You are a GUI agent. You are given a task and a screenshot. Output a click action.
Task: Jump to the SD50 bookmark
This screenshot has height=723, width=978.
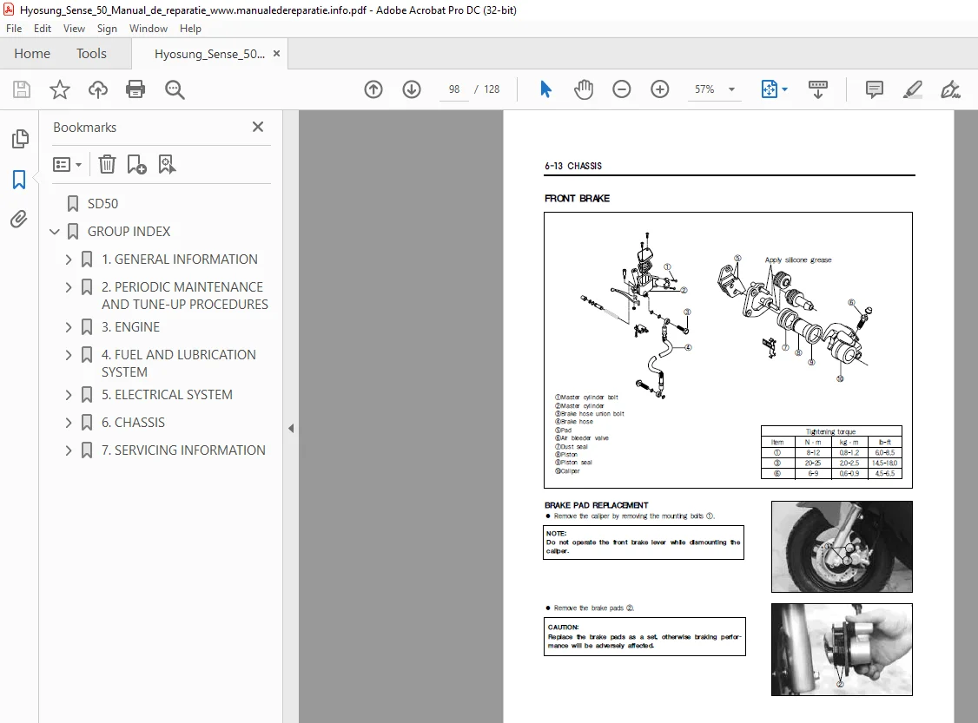pyautogui.click(x=102, y=204)
